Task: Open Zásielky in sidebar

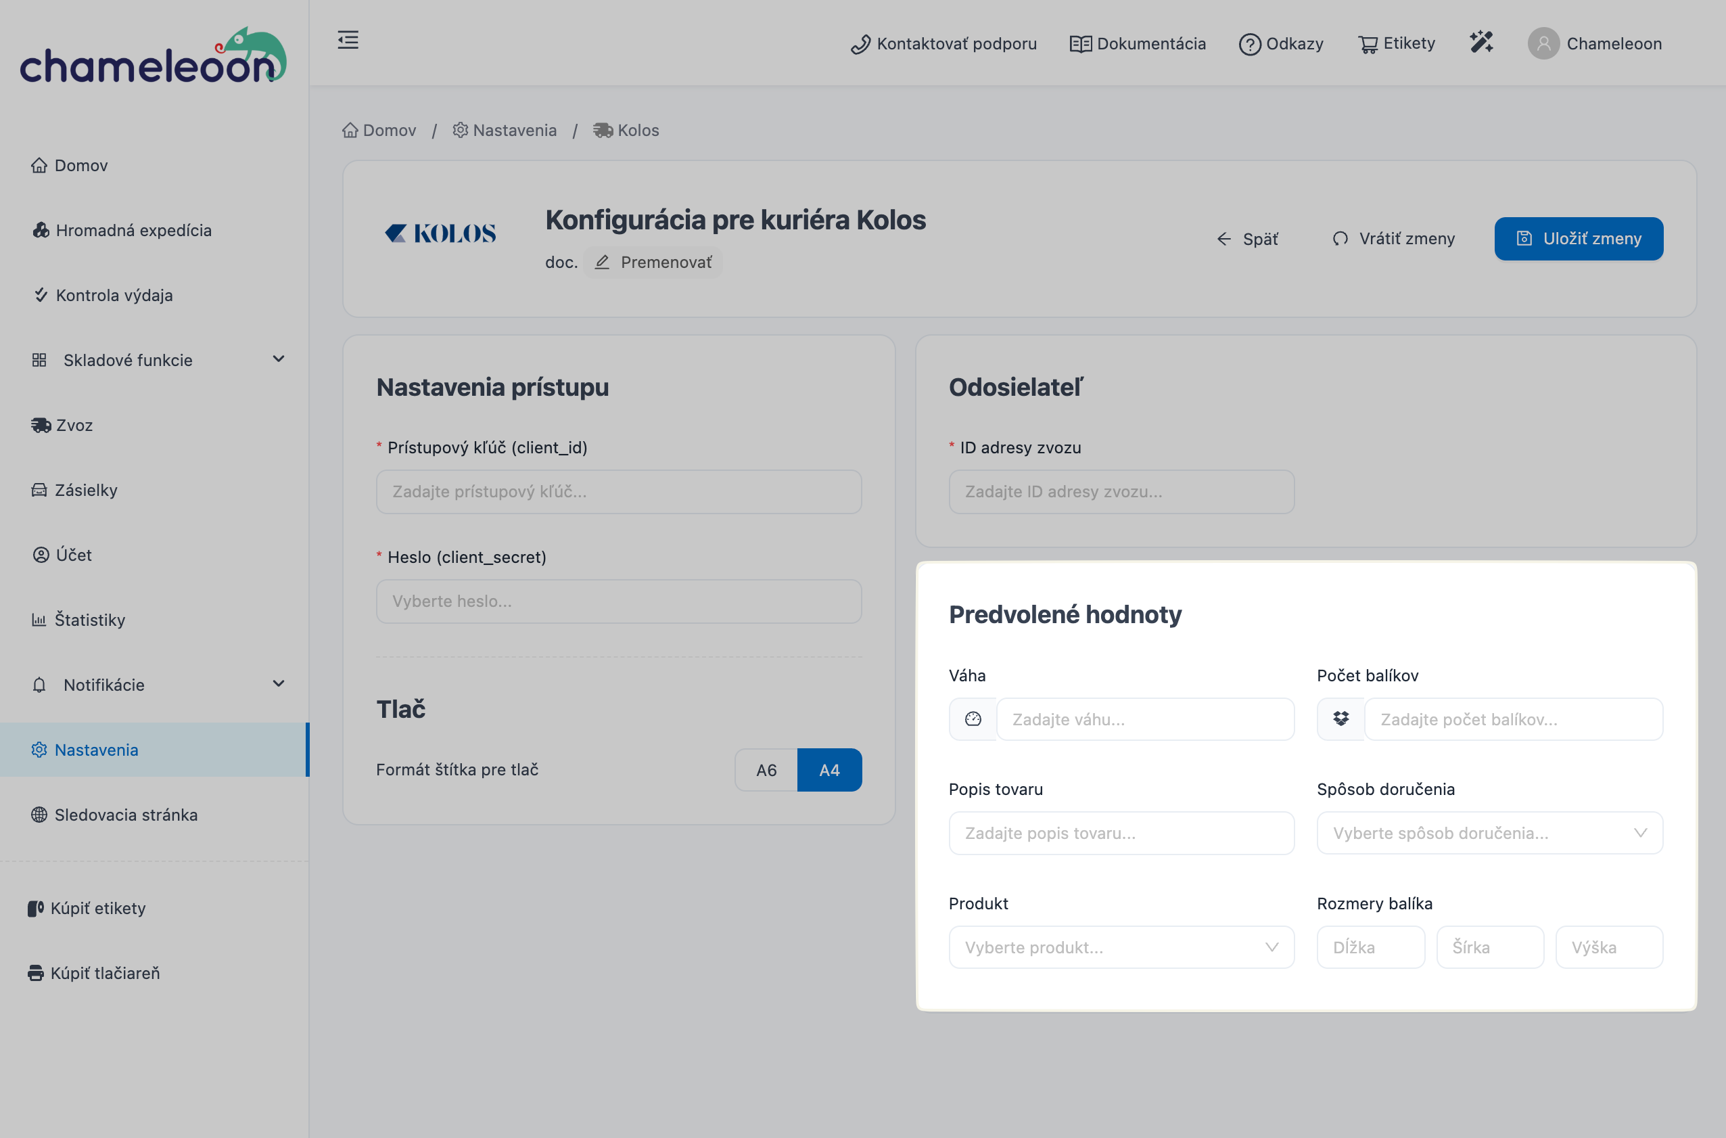Action: point(86,490)
